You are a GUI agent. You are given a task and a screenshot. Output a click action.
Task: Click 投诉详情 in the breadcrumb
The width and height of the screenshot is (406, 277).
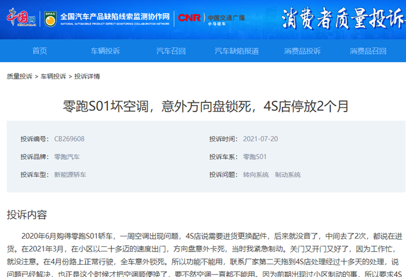(87, 76)
